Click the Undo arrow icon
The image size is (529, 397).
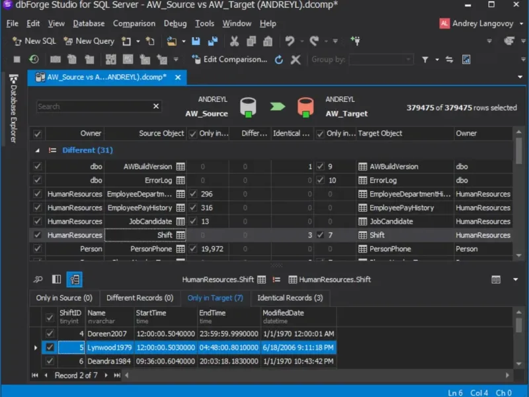(290, 41)
